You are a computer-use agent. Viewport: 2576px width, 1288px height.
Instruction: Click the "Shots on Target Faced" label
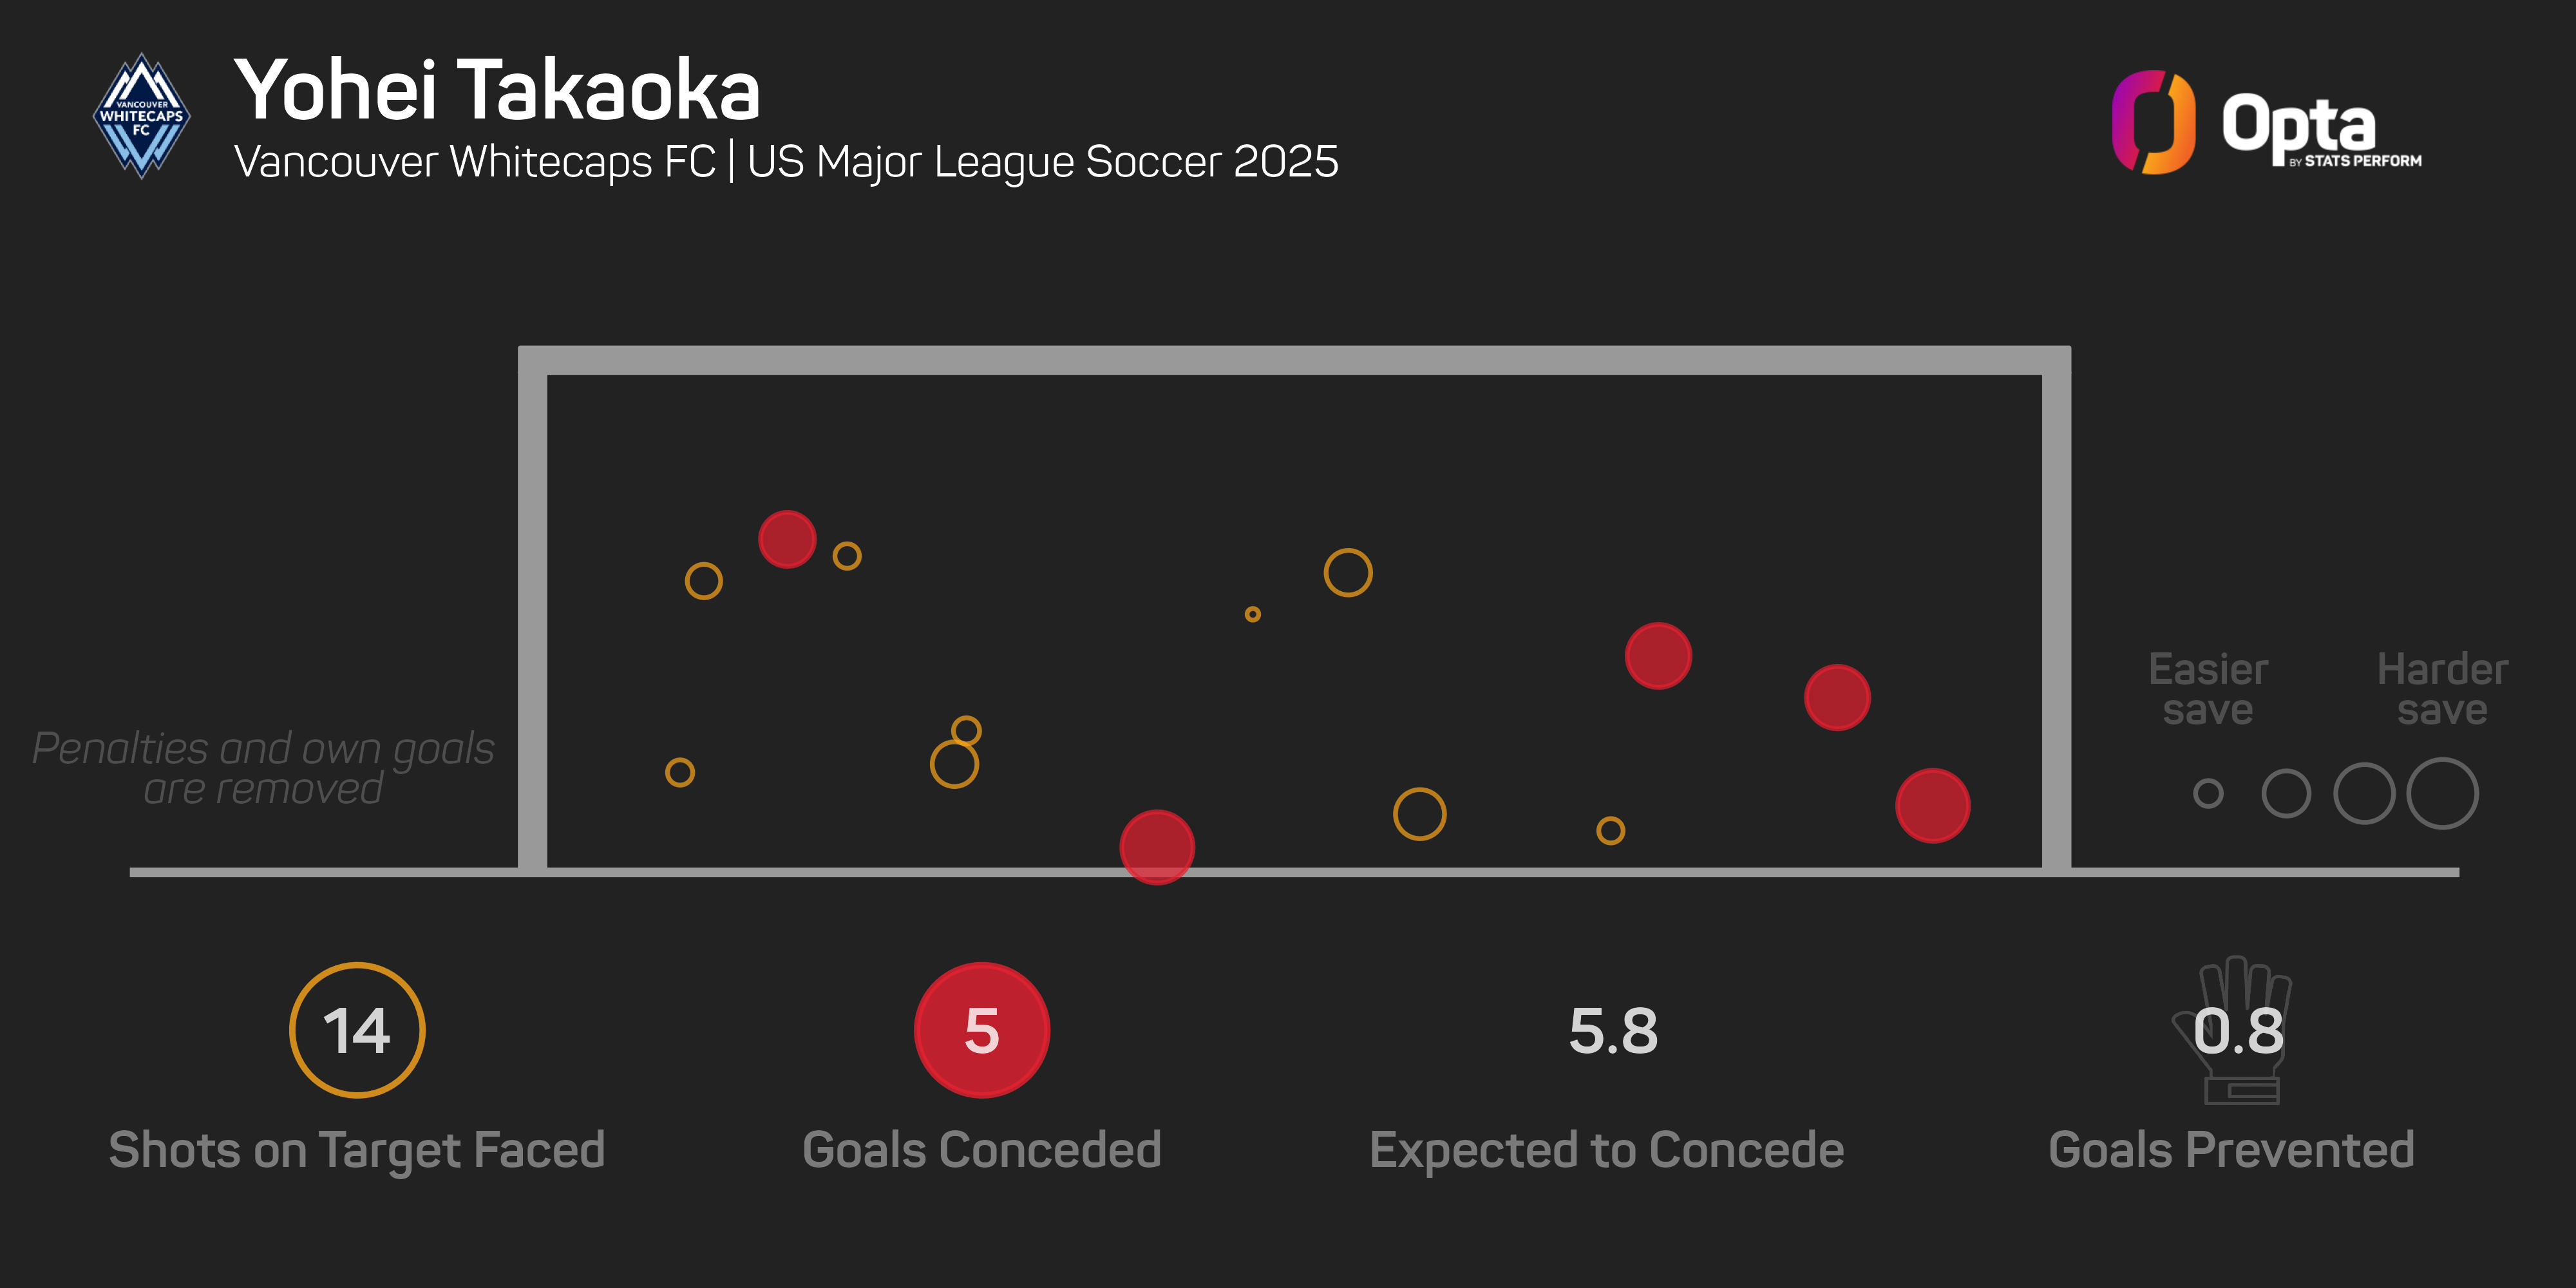[357, 1150]
